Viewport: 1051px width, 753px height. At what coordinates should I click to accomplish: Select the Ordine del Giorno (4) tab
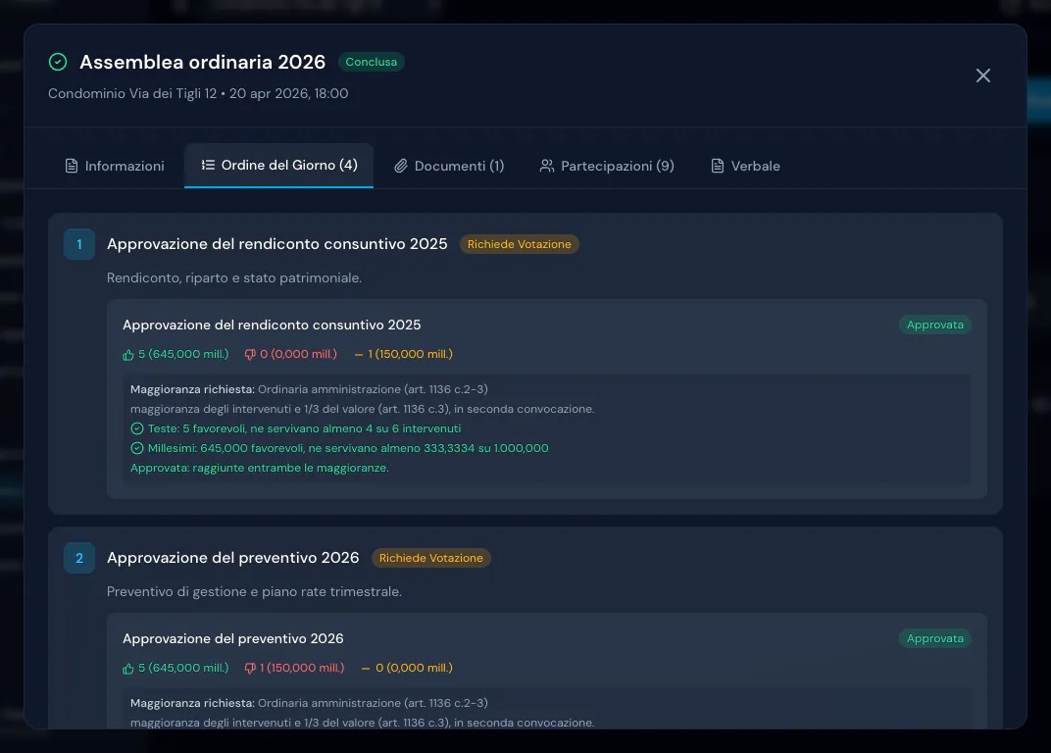278,165
